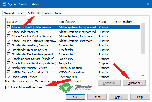Switch to the General tab

pos(9,13)
